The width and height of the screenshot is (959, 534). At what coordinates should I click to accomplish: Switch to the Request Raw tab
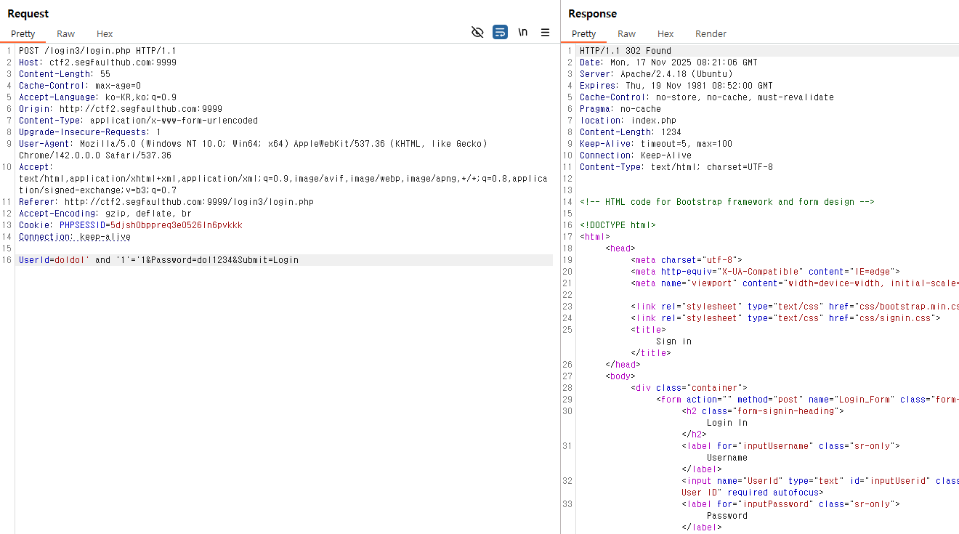pyautogui.click(x=65, y=34)
